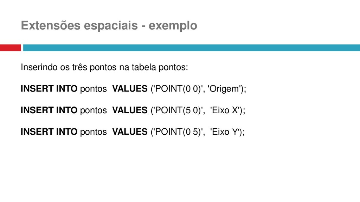Click the slide title 'Extensões espaciais - exemplo'
The image size is (360, 202).
pos(109,25)
